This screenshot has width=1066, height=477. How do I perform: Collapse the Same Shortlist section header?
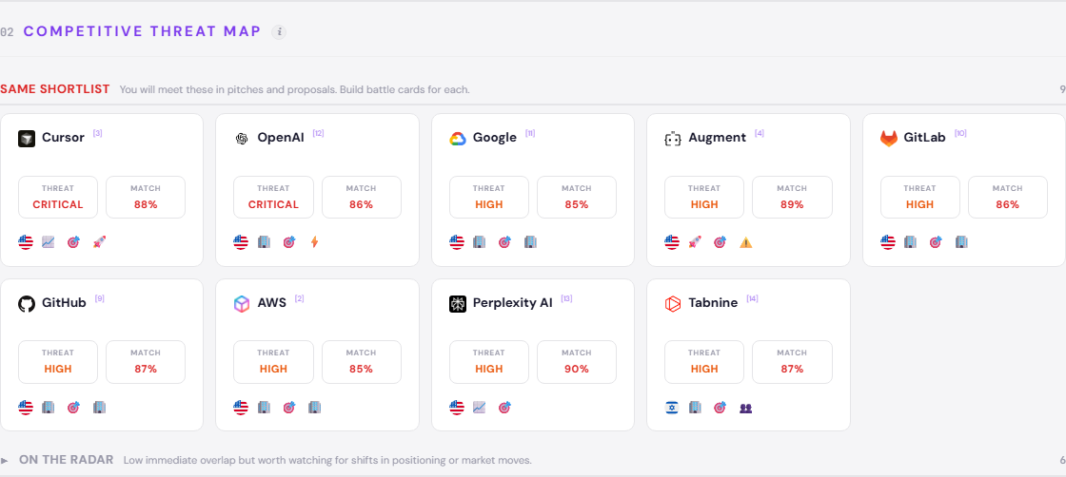pyautogui.click(x=55, y=89)
